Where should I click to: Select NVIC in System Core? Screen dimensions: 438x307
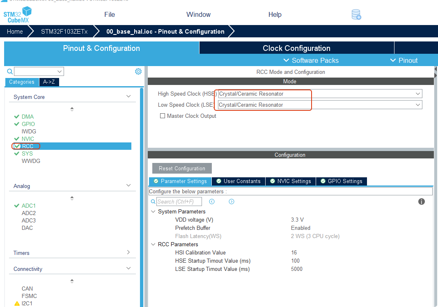pyautogui.click(x=28, y=139)
